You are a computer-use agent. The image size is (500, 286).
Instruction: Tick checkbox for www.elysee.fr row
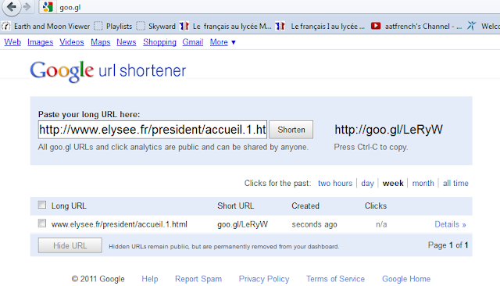pos(41,223)
